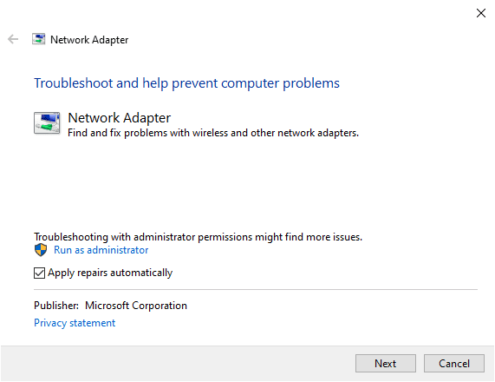Close the troubleshooter with the X
This screenshot has width=495, height=382.
[x=481, y=13]
